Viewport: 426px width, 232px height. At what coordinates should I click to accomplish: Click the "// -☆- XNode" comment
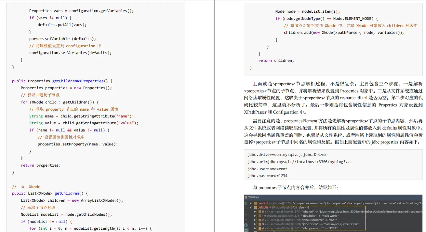point(26,187)
